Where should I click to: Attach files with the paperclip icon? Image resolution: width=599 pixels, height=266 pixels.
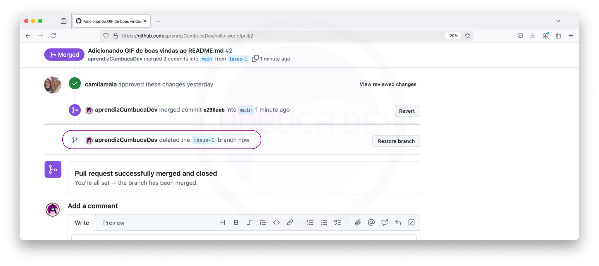(358, 222)
